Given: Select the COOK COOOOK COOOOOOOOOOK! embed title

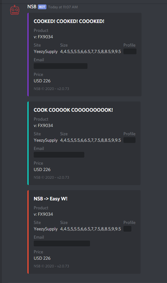Looking at the screenshot, I should [73, 110].
